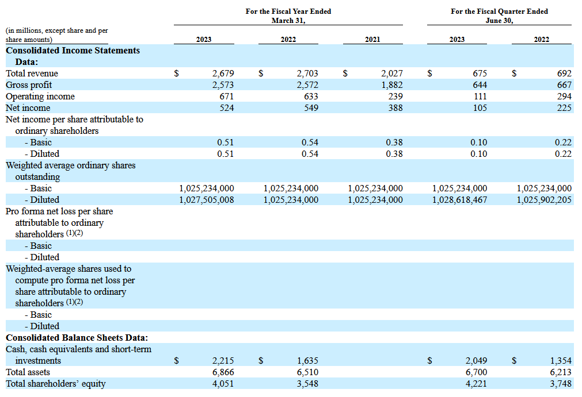Select gross profit value 667
The height and width of the screenshot is (397, 582).
click(x=564, y=85)
